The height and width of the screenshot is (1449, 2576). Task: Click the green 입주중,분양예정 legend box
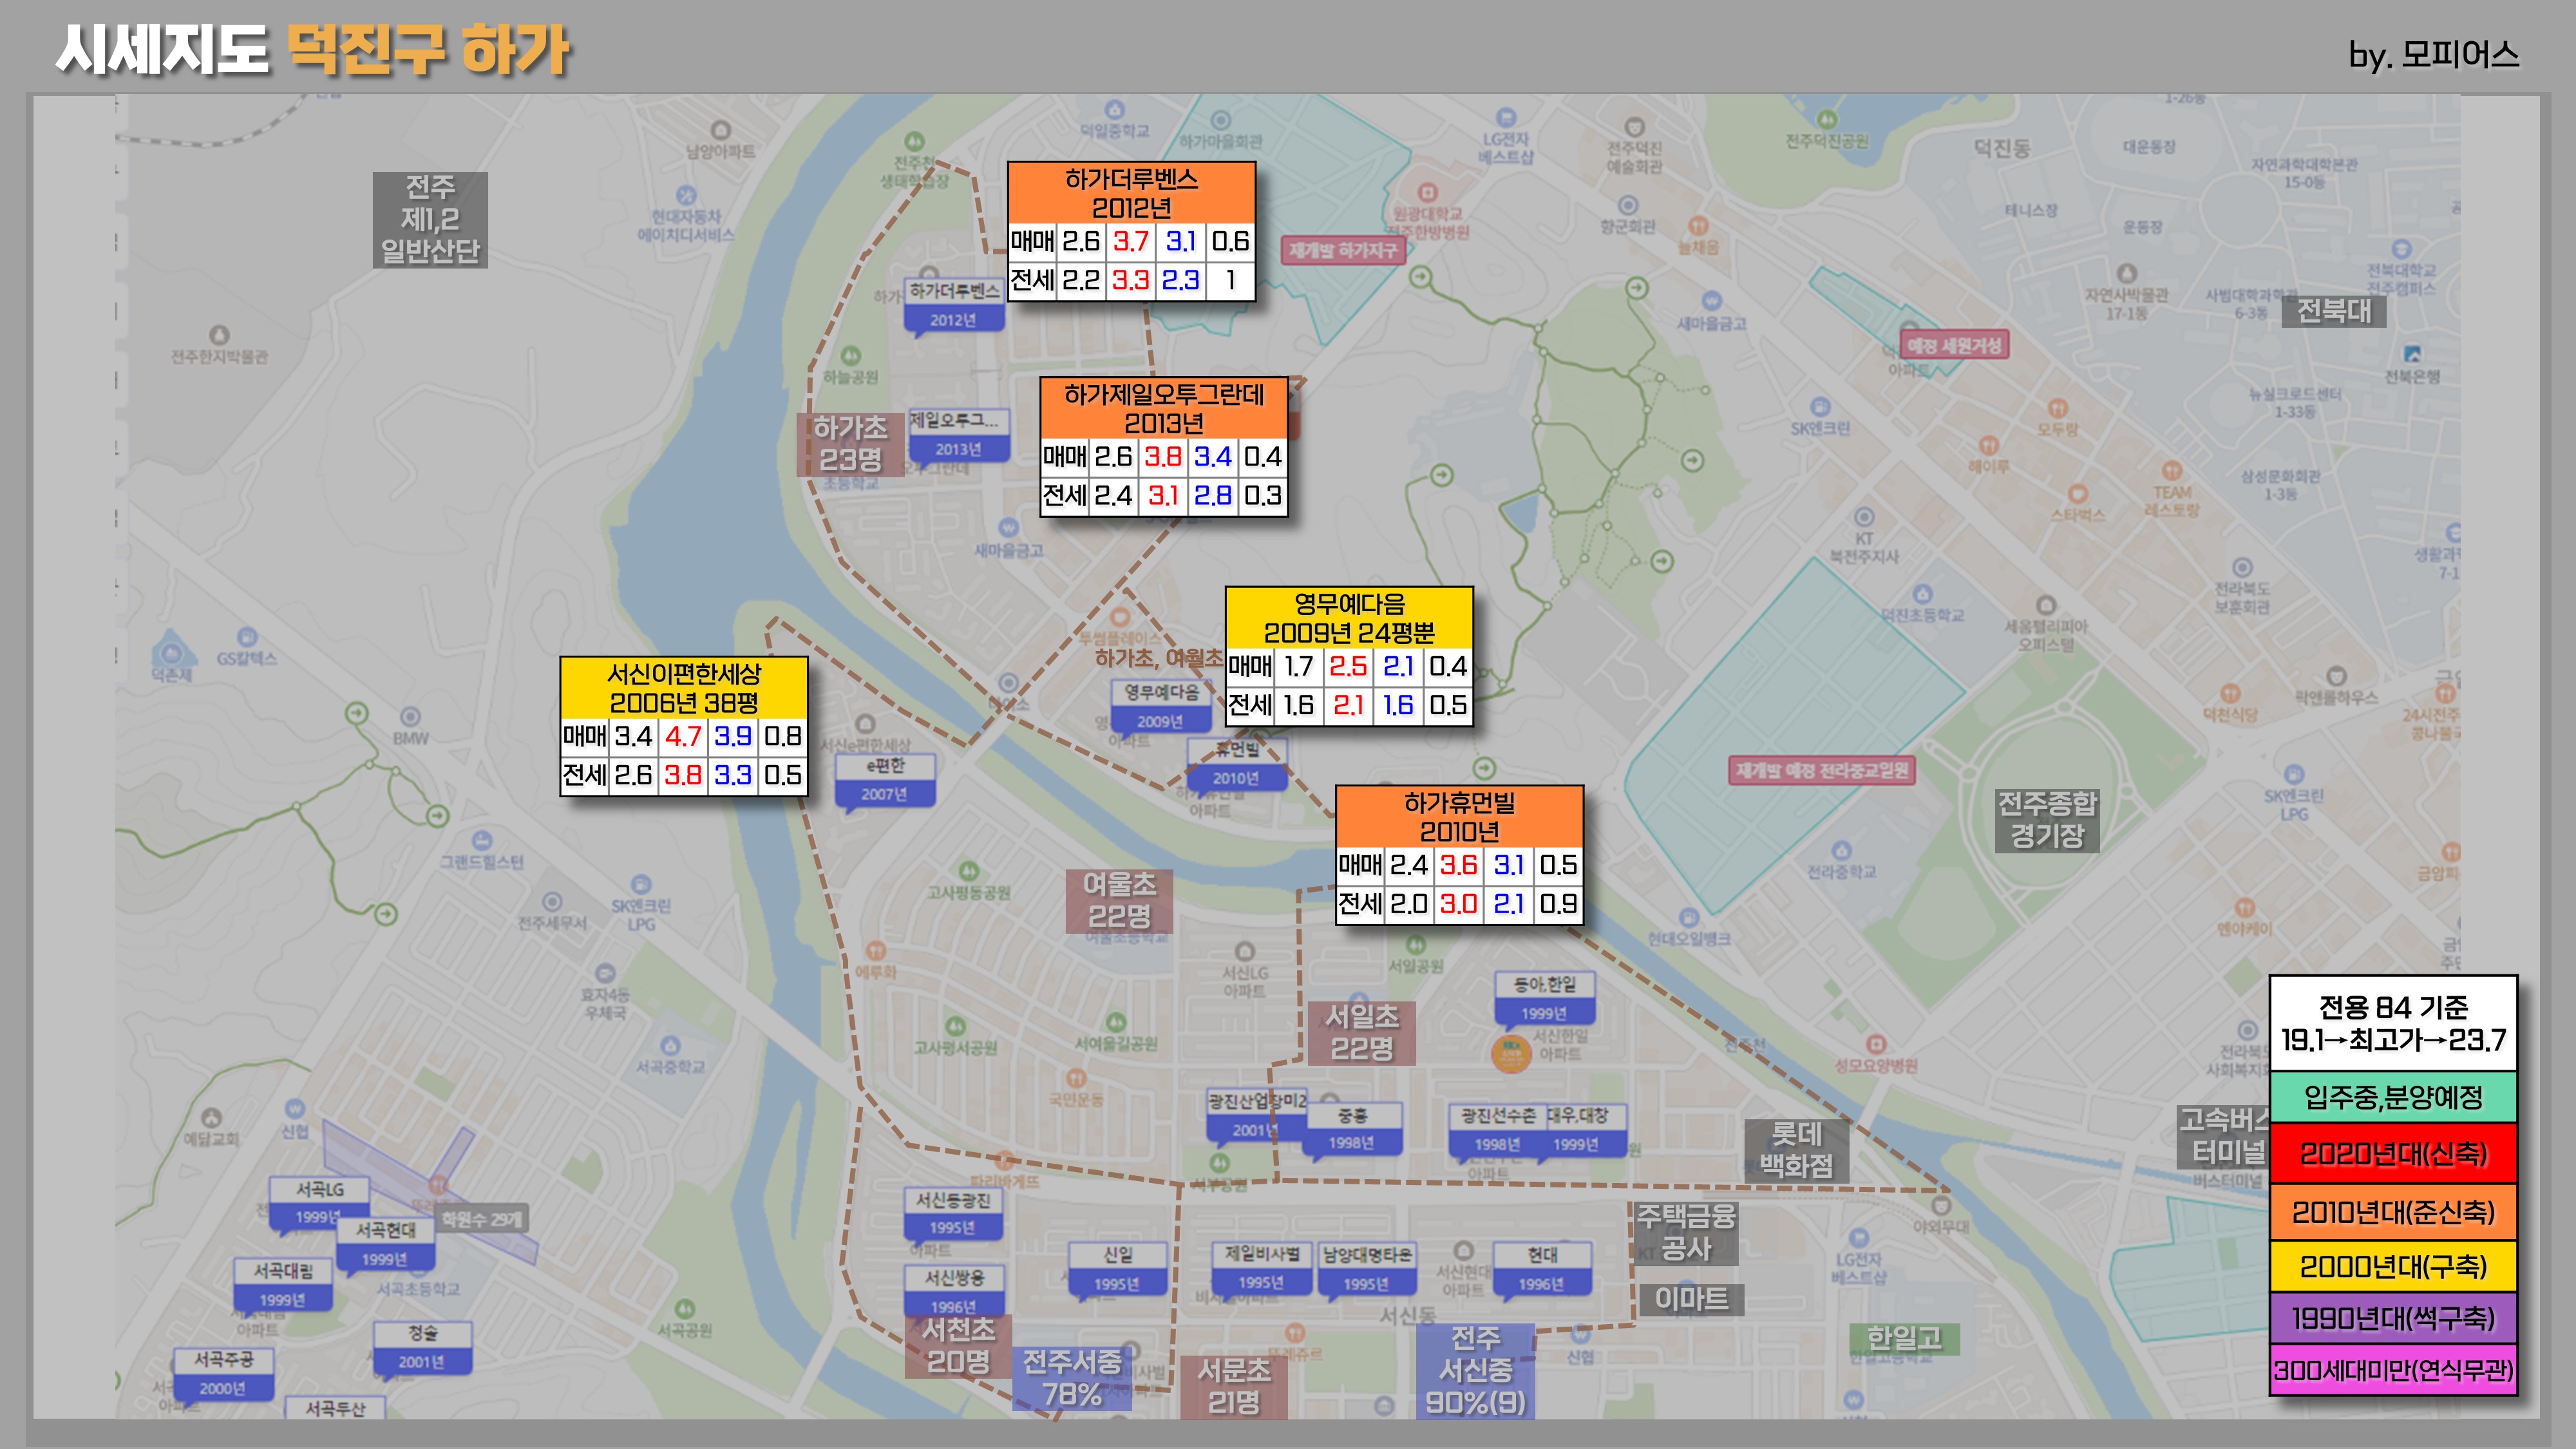[x=2392, y=1098]
